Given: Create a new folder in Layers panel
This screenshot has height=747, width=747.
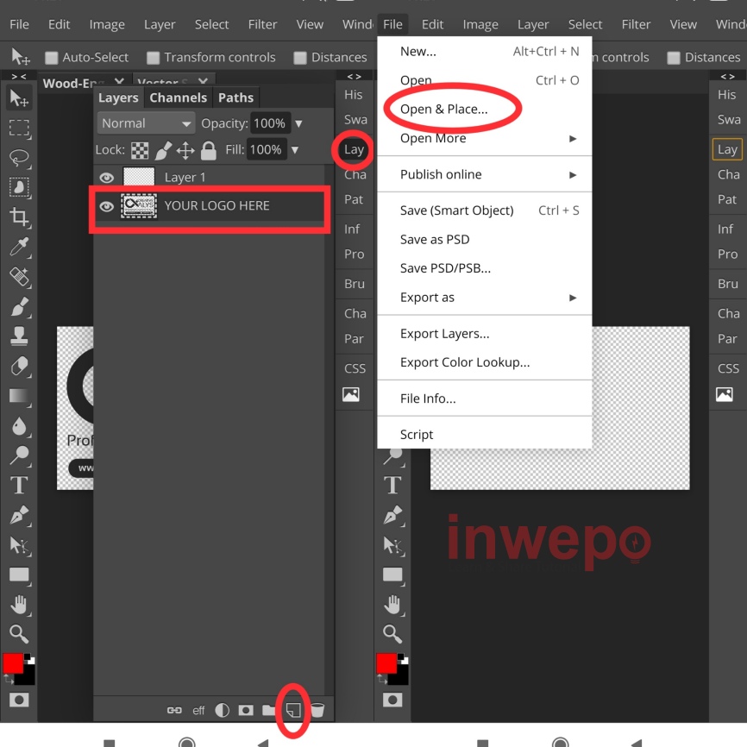Looking at the screenshot, I should point(268,710).
